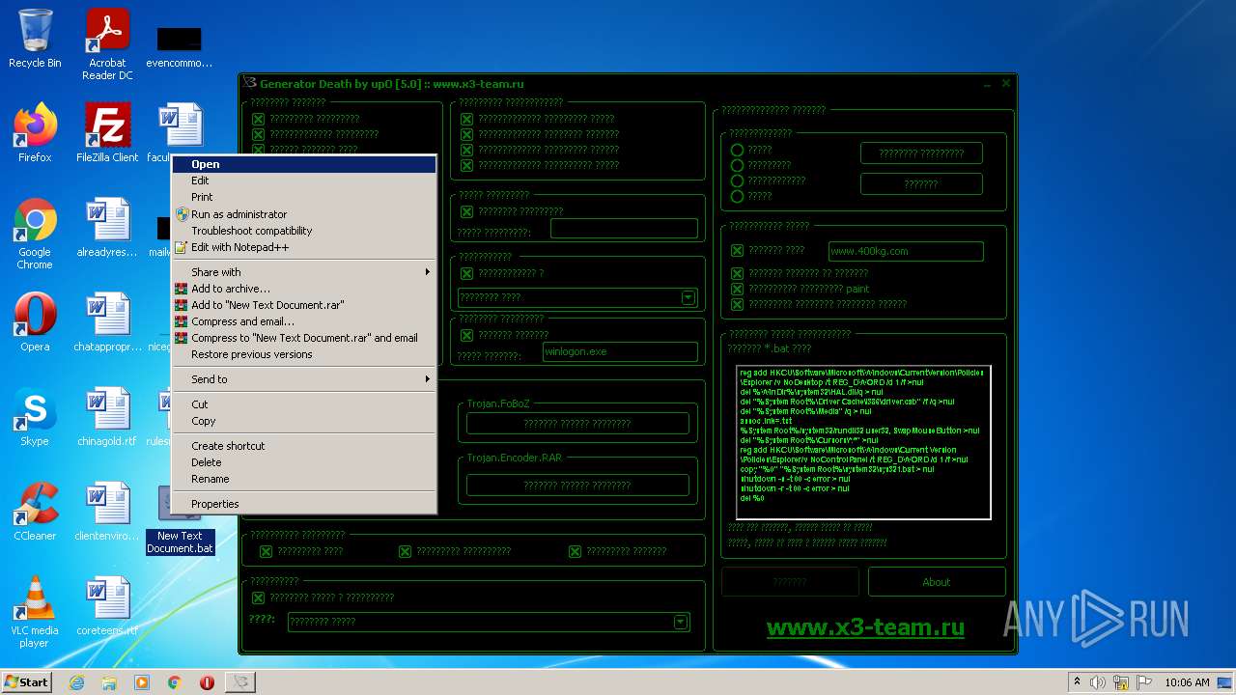
Task: Select Run as administrator
Action: pyautogui.click(x=304, y=214)
